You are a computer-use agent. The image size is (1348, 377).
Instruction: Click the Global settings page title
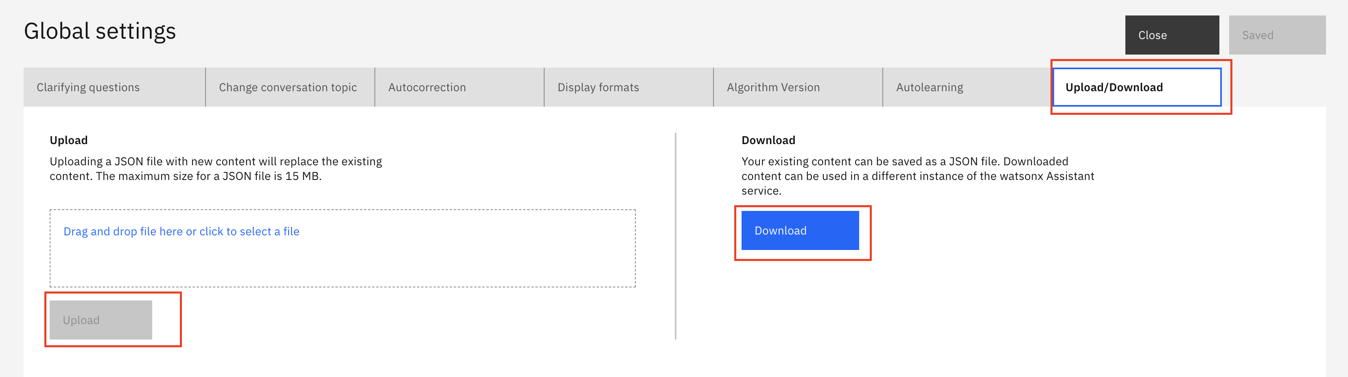(x=100, y=31)
